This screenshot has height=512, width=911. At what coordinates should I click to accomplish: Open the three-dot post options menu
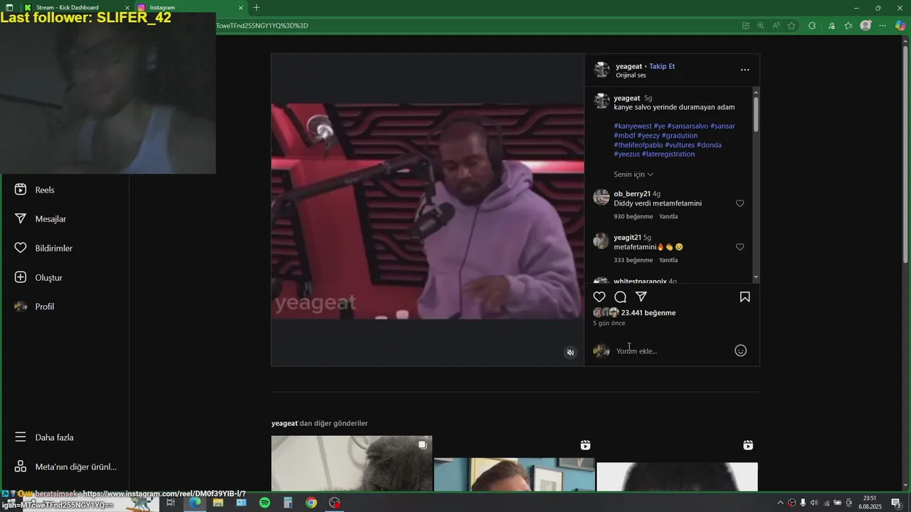pyautogui.click(x=744, y=70)
